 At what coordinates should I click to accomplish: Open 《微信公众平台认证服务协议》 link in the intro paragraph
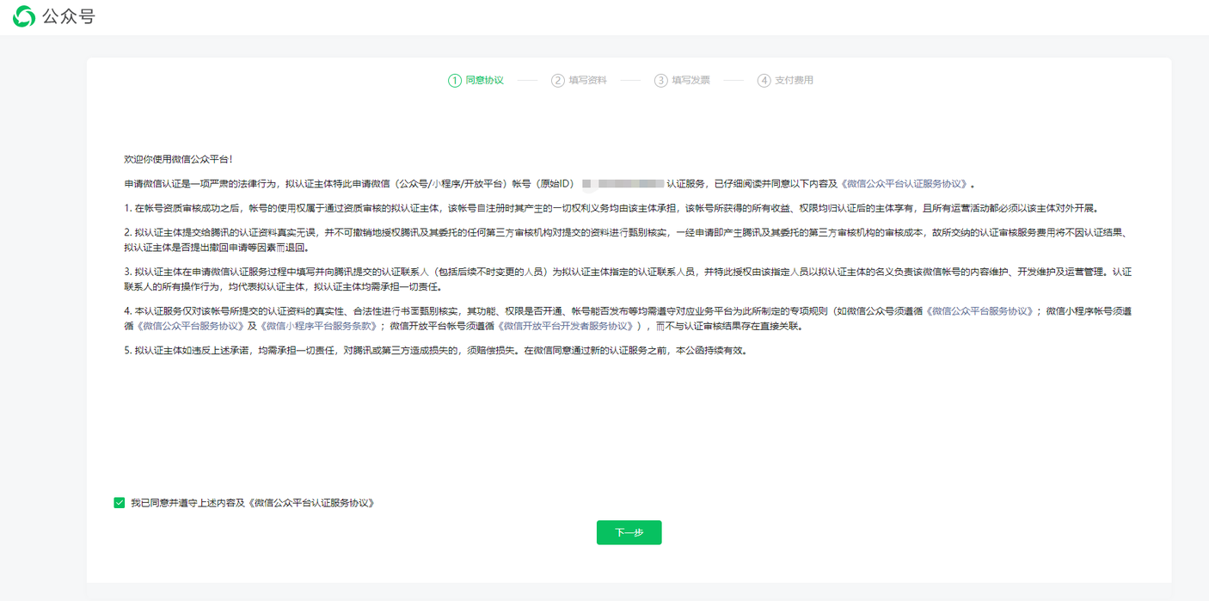pos(905,184)
